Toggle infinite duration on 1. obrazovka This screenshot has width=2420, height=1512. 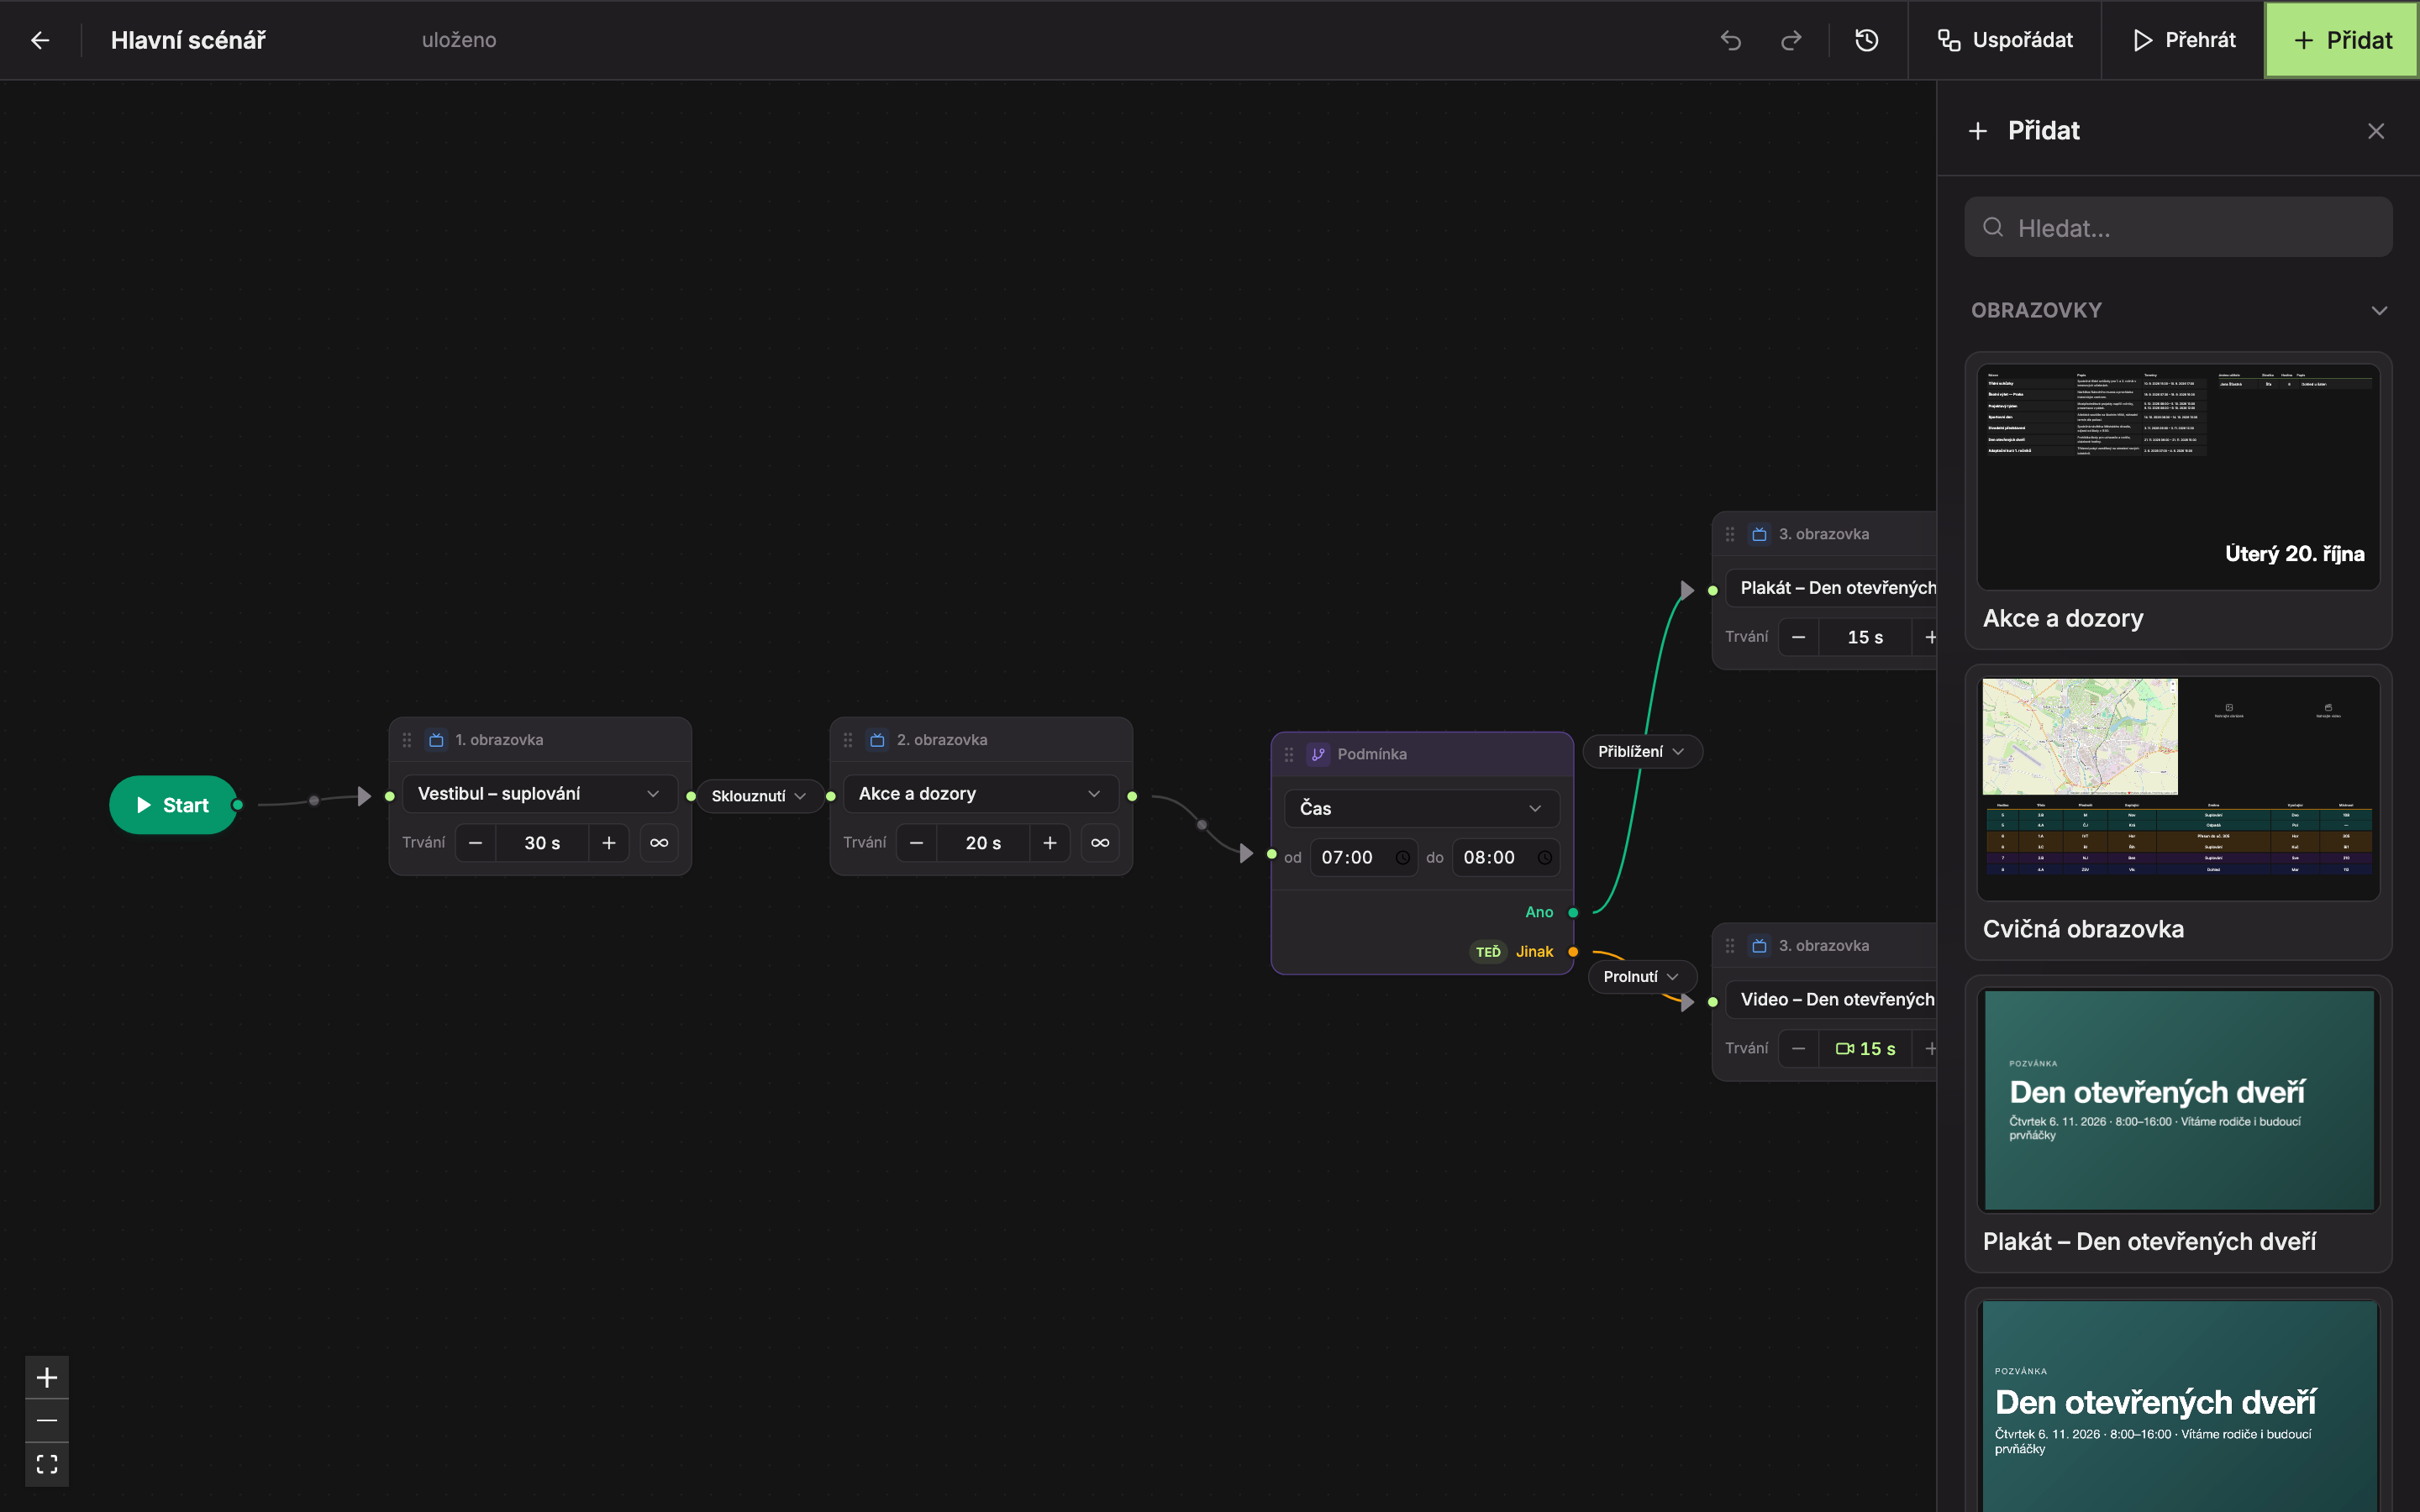click(x=659, y=843)
